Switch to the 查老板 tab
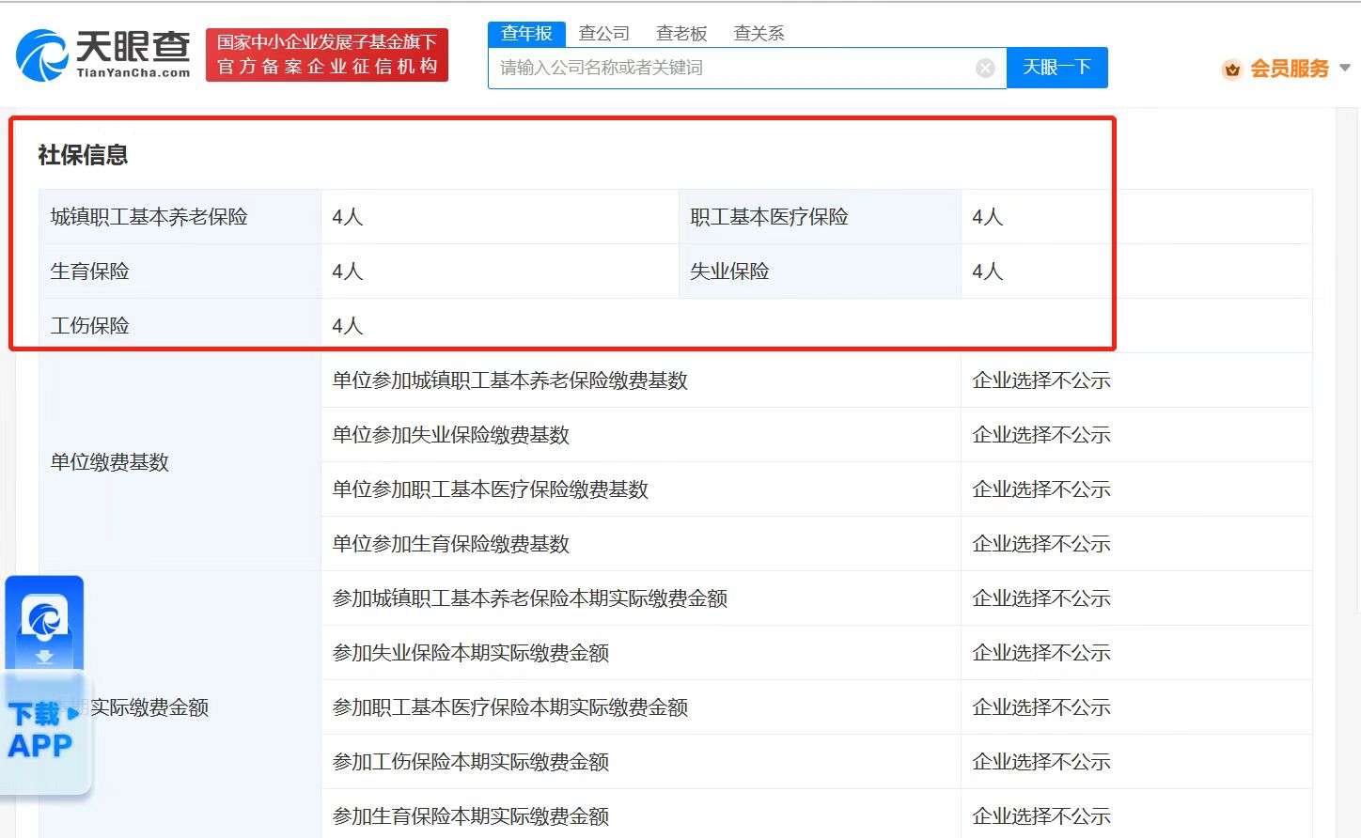This screenshot has height=838, width=1361. click(x=681, y=34)
